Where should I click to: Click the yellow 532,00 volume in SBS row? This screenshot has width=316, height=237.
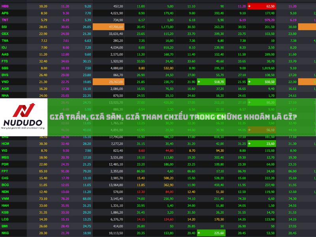169,68
